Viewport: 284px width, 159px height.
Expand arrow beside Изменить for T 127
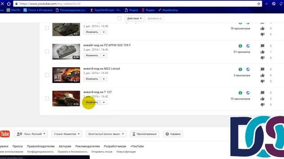104,102
